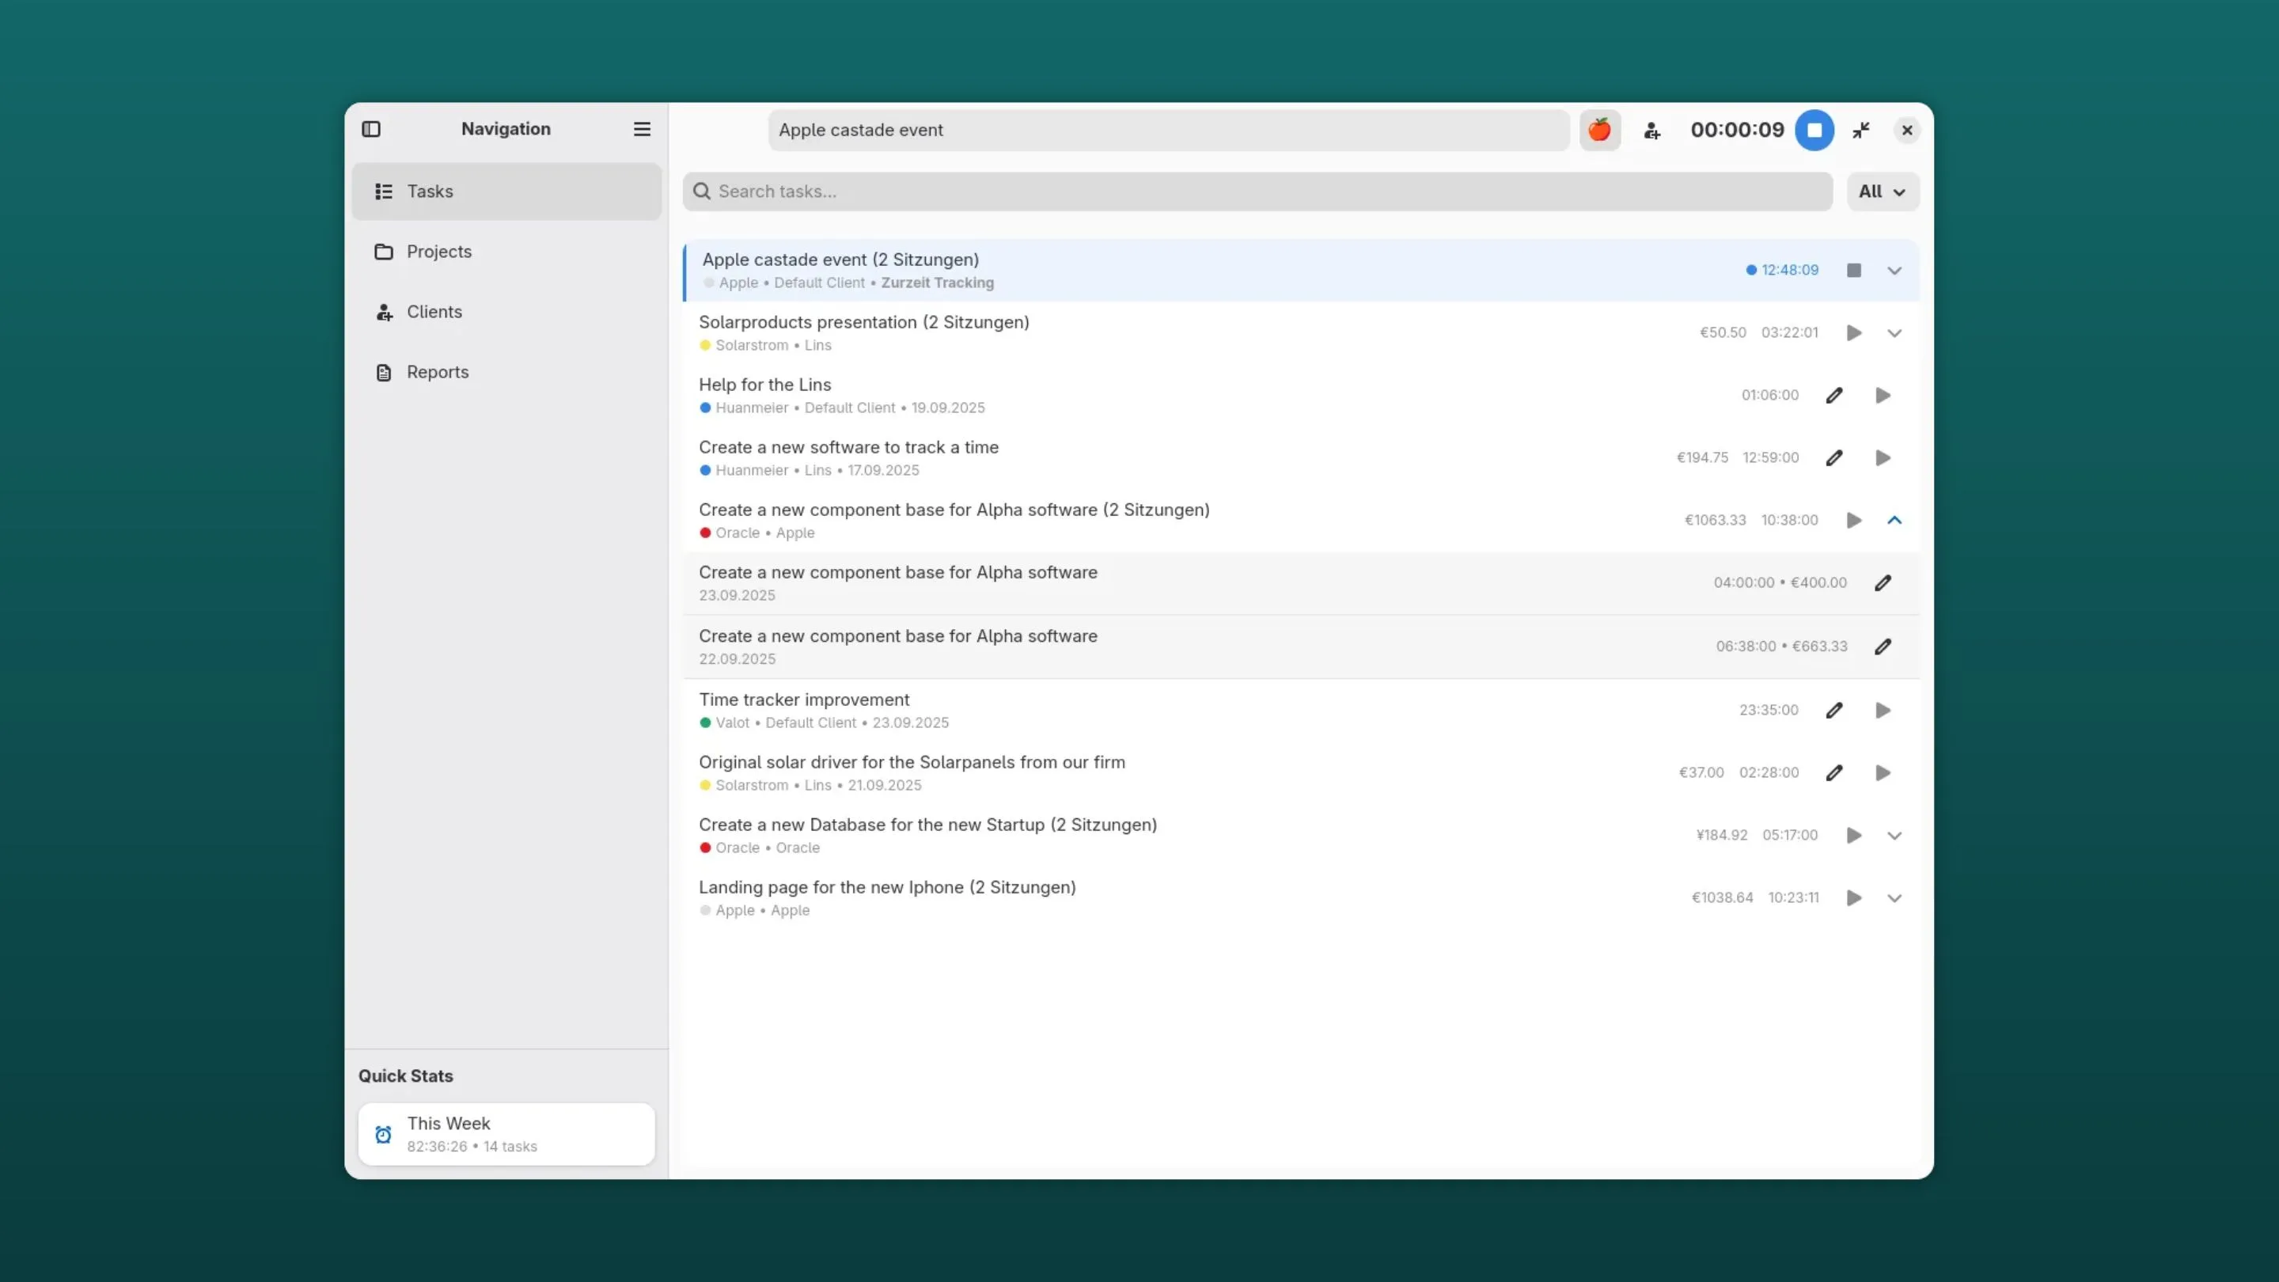Start timer for Create a new Database task
2279x1282 pixels.
pos(1853,835)
